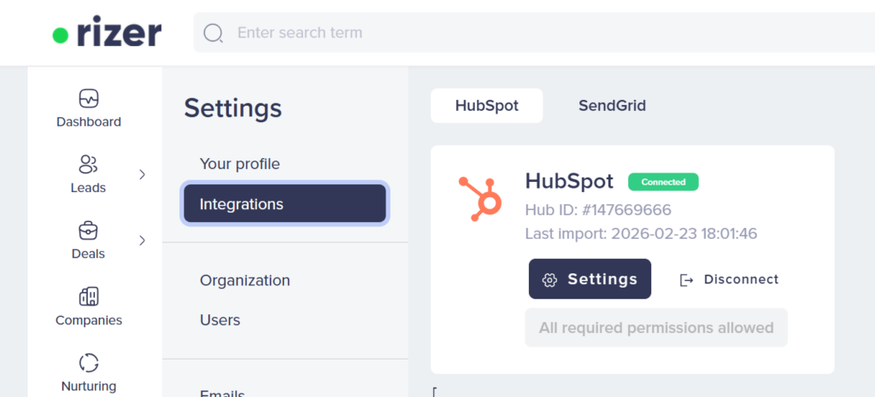Switch to the SendGrid tab
The height and width of the screenshot is (397, 875).
coord(612,106)
